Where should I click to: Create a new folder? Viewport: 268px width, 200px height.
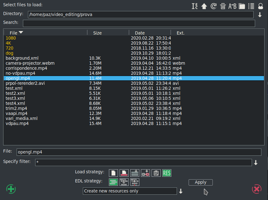pos(242,6)
